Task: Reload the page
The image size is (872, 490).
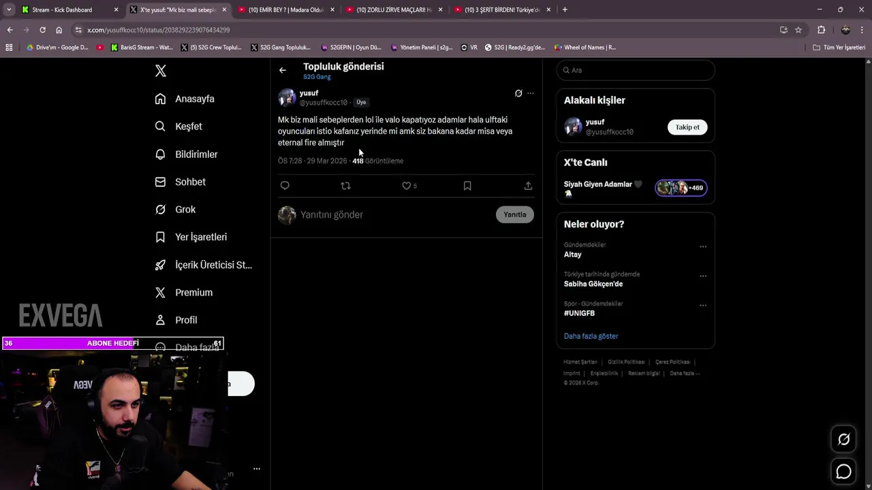Action: [42, 30]
